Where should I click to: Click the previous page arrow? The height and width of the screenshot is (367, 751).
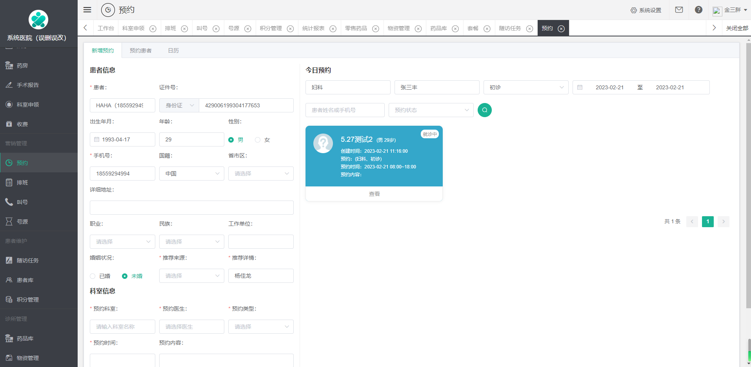pos(692,222)
